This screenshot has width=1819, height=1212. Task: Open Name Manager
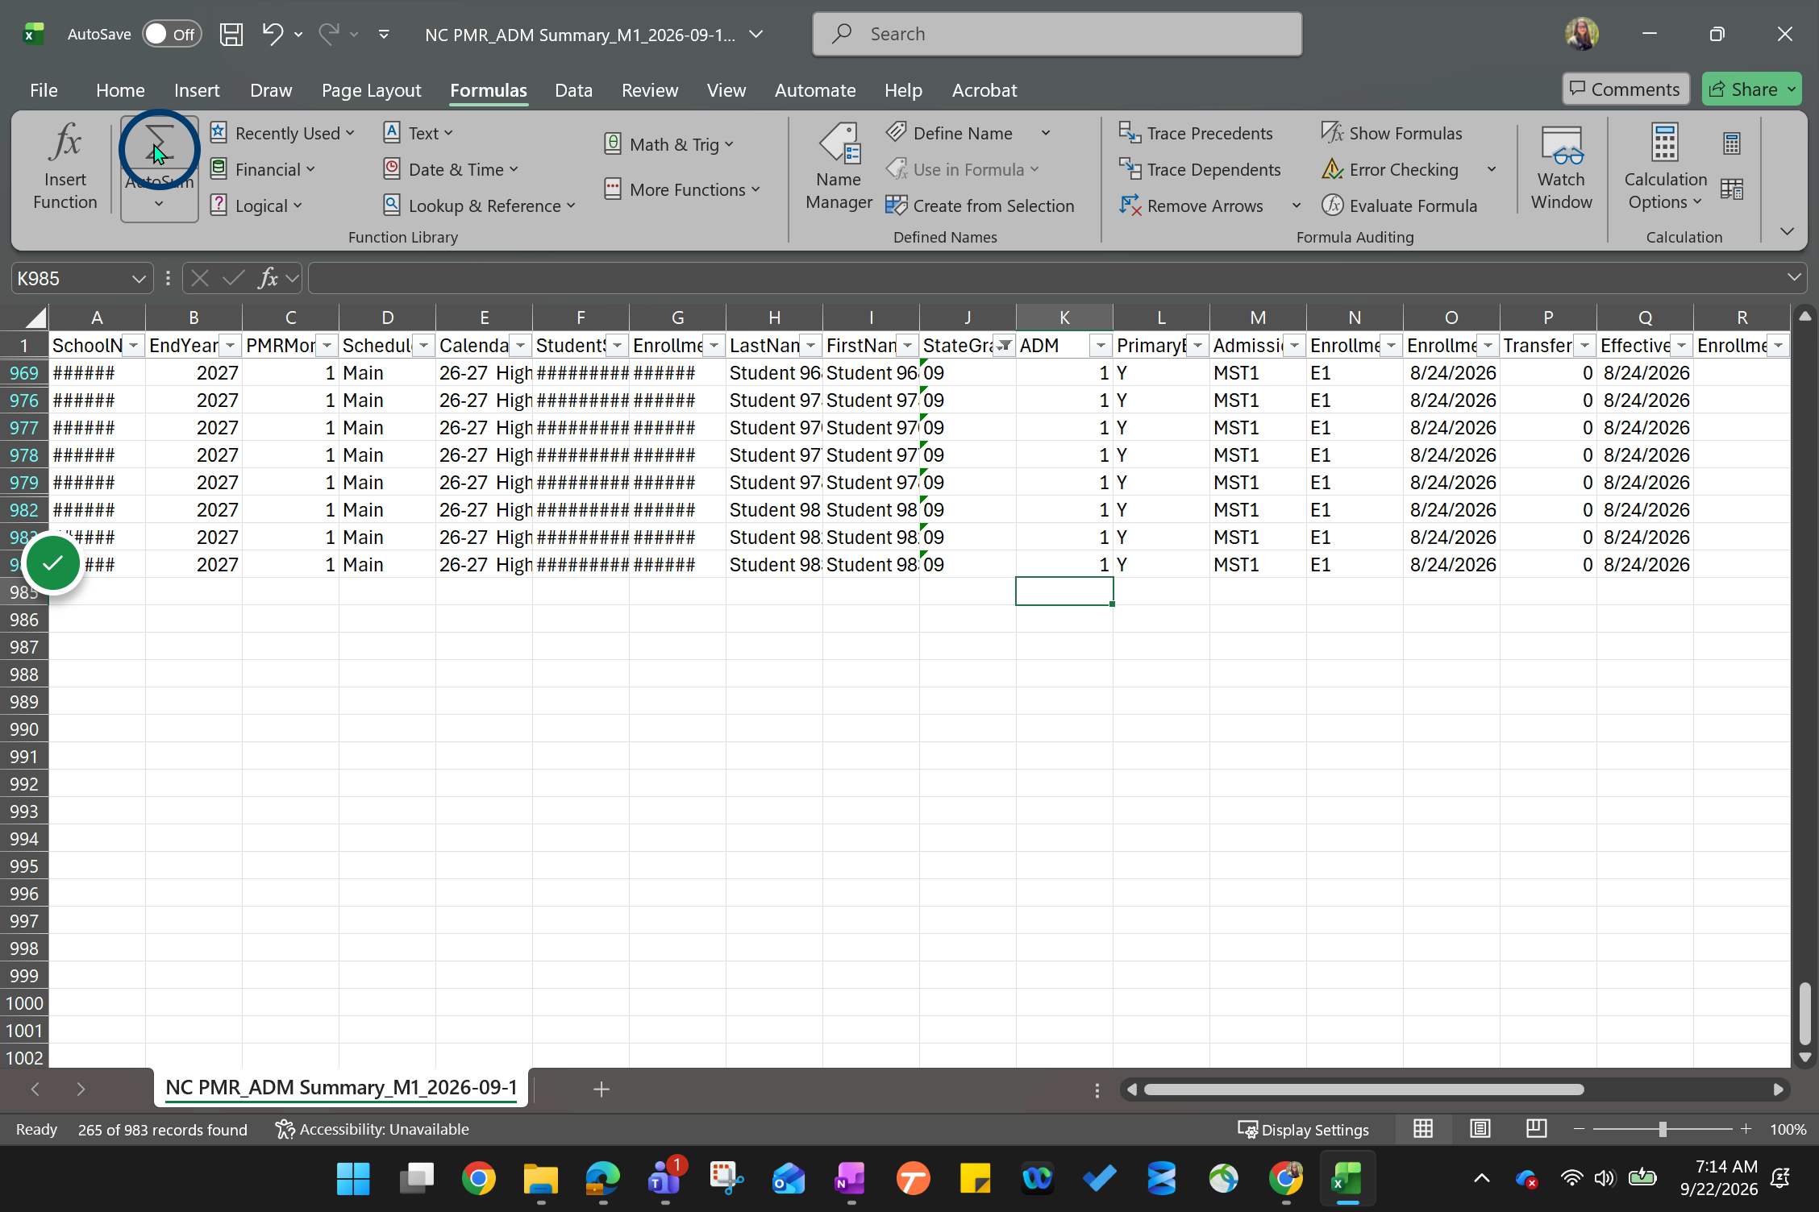coord(839,168)
